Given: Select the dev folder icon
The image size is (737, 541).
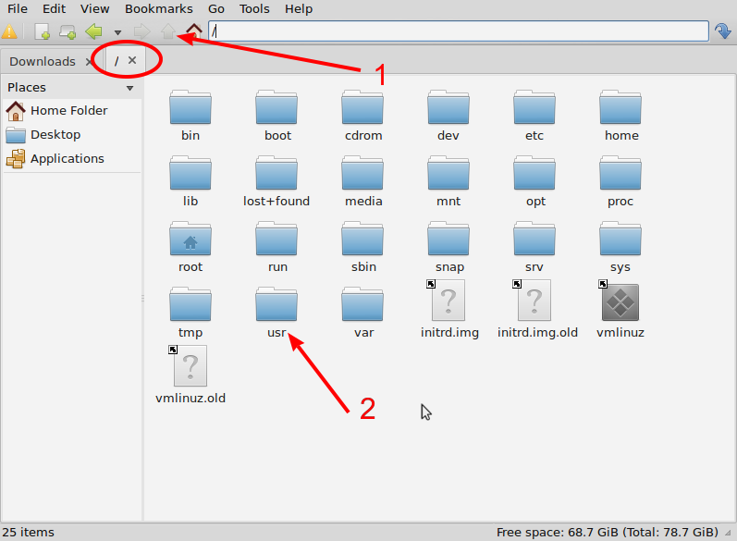Looking at the screenshot, I should point(448,107).
